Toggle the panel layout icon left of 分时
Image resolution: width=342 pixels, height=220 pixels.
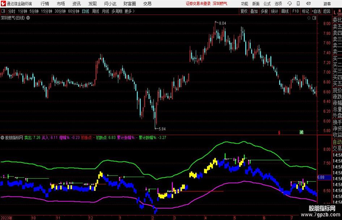pos(3,11)
